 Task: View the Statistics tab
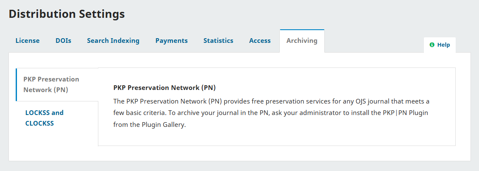tap(218, 41)
